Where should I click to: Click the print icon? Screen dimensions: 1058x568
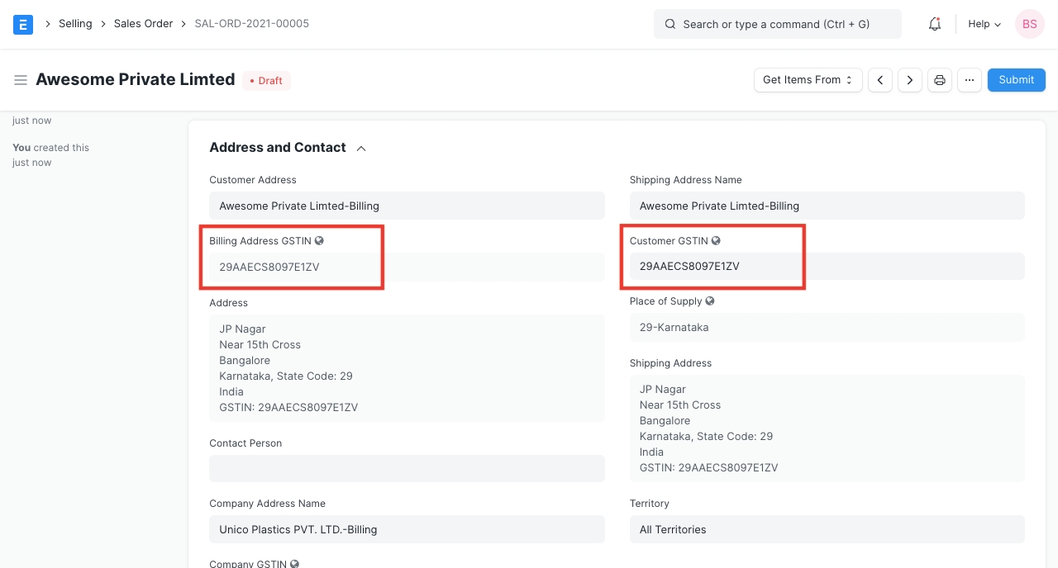point(940,80)
